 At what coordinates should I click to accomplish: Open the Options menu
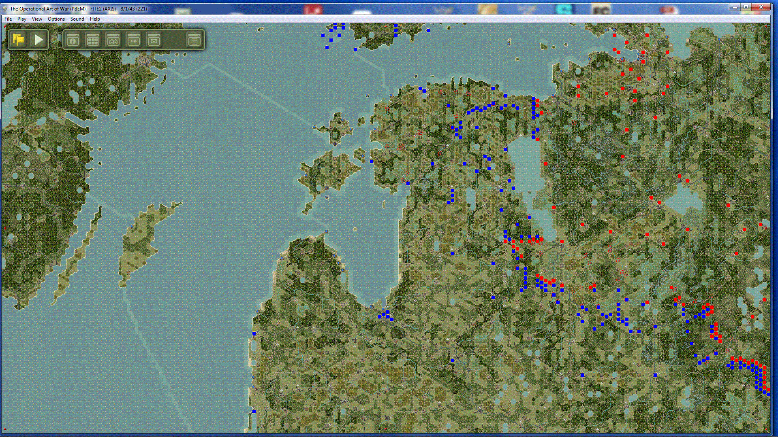coord(56,19)
